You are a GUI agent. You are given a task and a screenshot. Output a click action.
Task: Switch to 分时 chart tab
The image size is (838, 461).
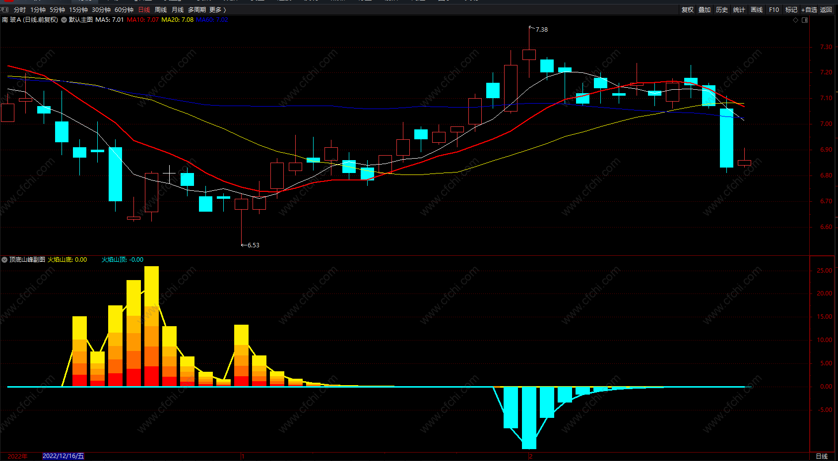click(20, 10)
